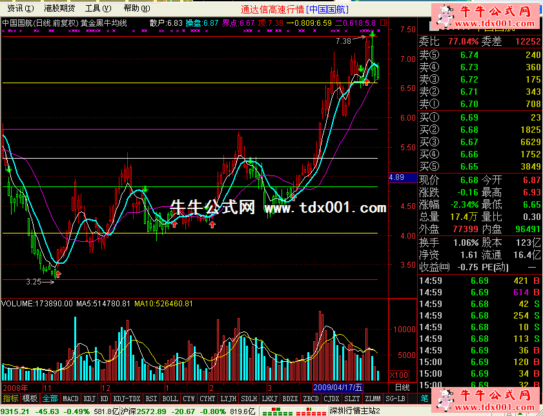543x416 pixels.
Task: Click the 界点:6.67 indicator value
Action: [238, 23]
